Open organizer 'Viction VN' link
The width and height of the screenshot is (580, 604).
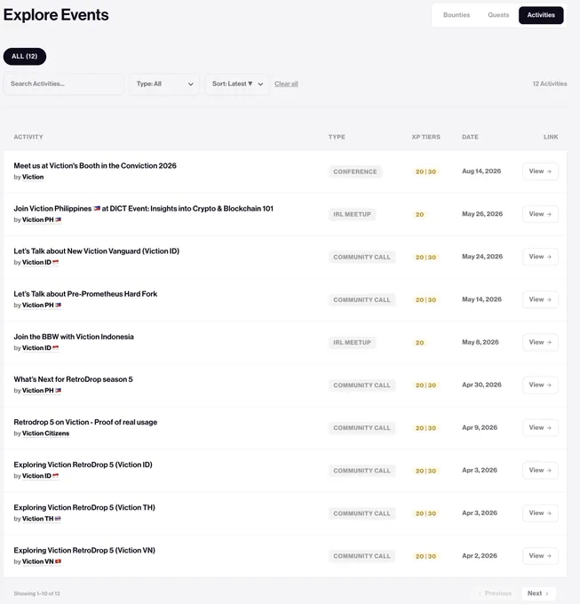click(x=42, y=561)
